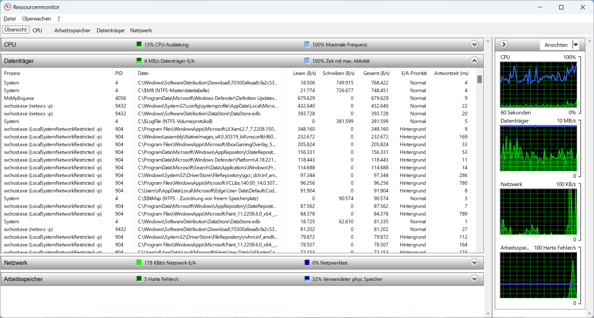Sort by the PID column header

(123, 73)
